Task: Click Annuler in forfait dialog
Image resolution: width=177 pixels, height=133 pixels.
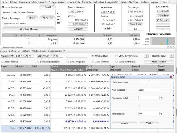Action: point(124,123)
